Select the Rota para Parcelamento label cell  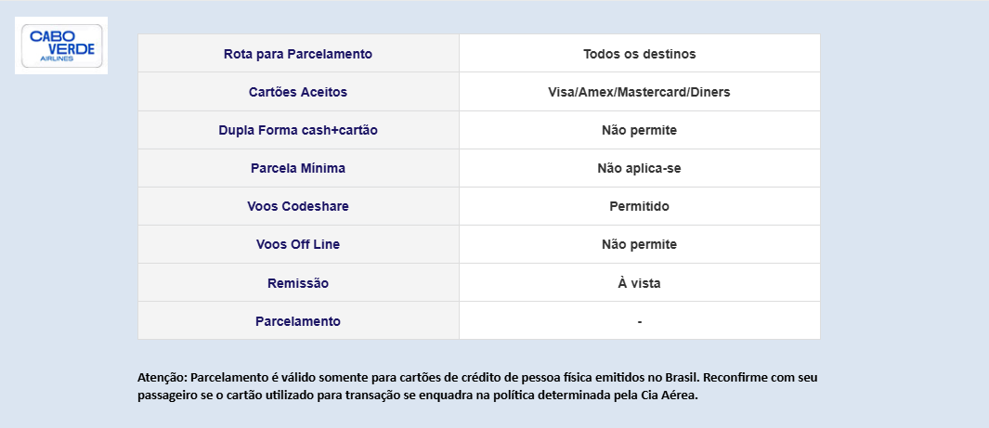point(298,54)
